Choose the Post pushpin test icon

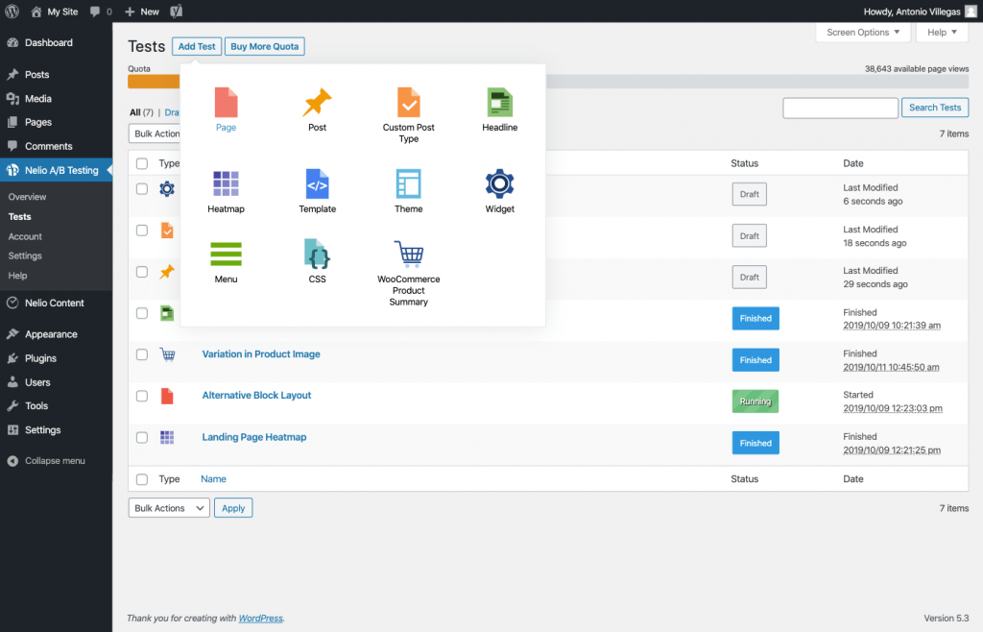(317, 103)
